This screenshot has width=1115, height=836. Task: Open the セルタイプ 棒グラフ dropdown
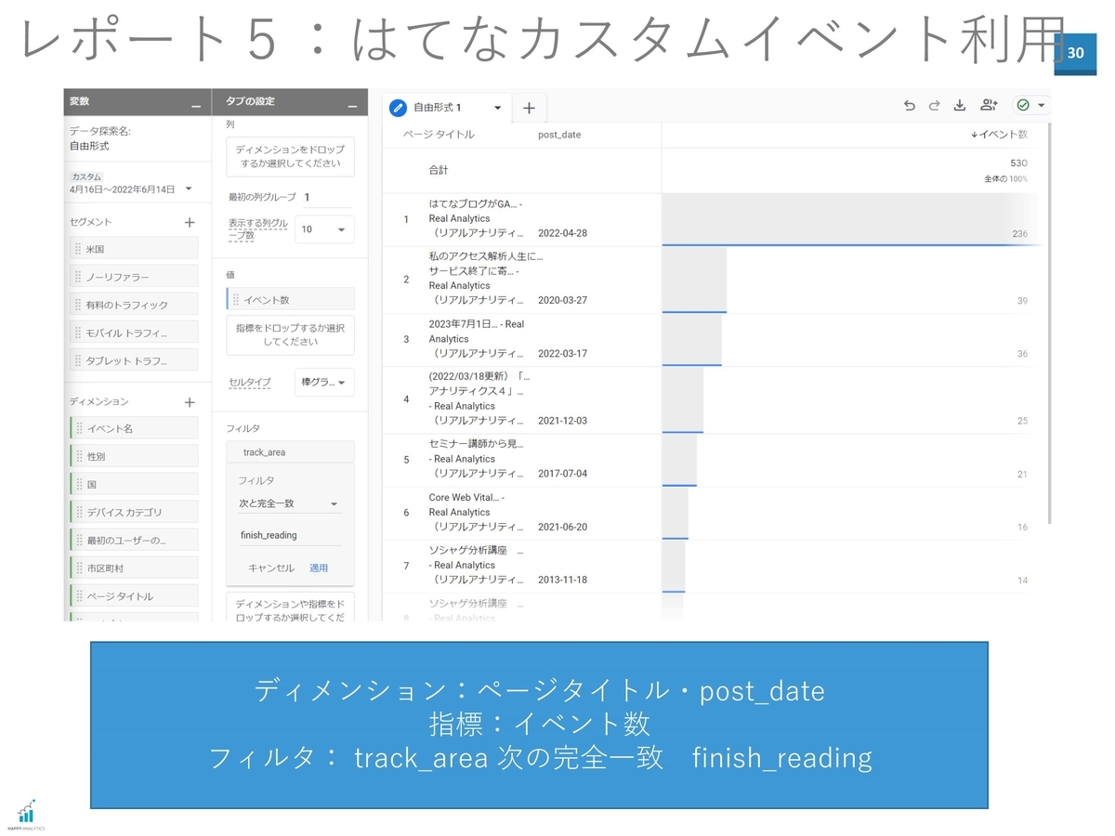(324, 383)
